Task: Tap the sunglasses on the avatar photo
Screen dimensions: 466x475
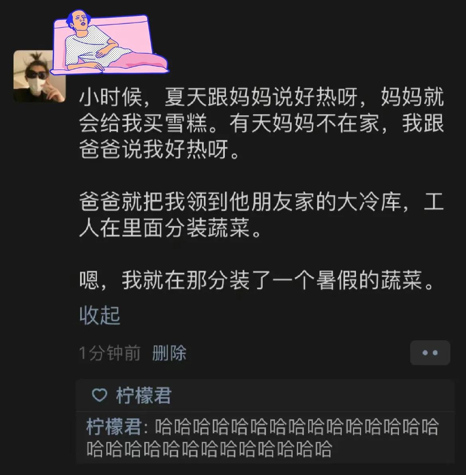Action: pos(37,74)
